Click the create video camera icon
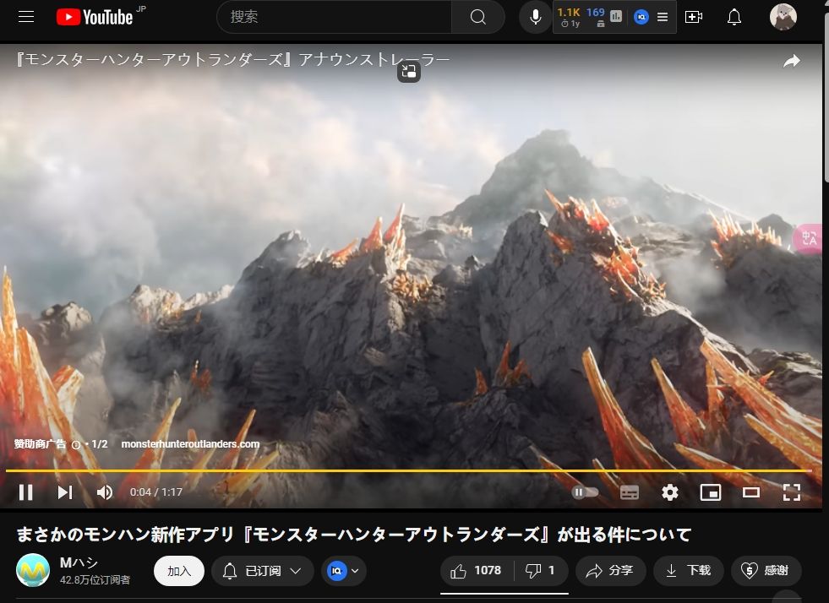829x603 pixels. [694, 17]
